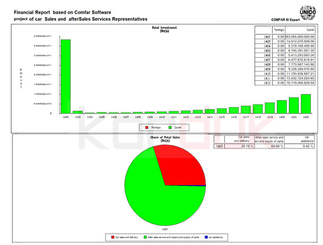Click the COMFAR III Expert label
Screen dimensions: 323x245
(x=287, y=20)
